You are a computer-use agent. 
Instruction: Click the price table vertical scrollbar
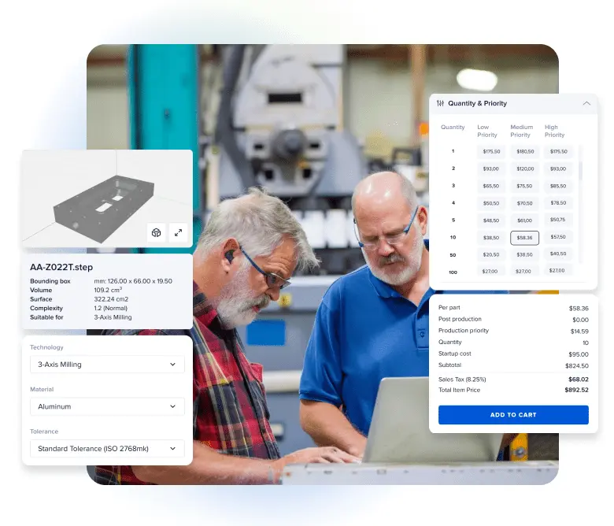tap(580, 204)
